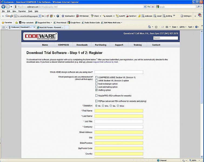Image resolution: width=204 pixels, height=162 pixels.
Task: Check the FEPipe checkbox
Action: point(96,101)
